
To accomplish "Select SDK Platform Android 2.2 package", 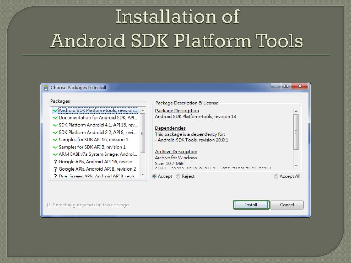I will [x=95, y=133].
